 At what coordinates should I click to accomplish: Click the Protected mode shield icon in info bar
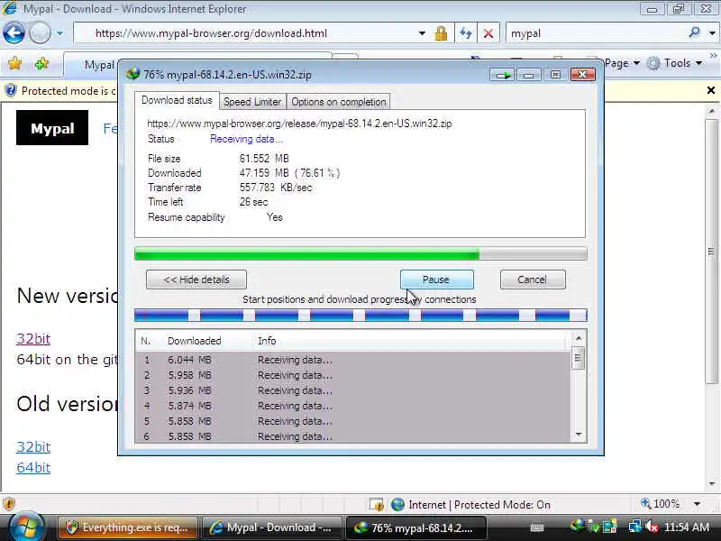(11, 91)
